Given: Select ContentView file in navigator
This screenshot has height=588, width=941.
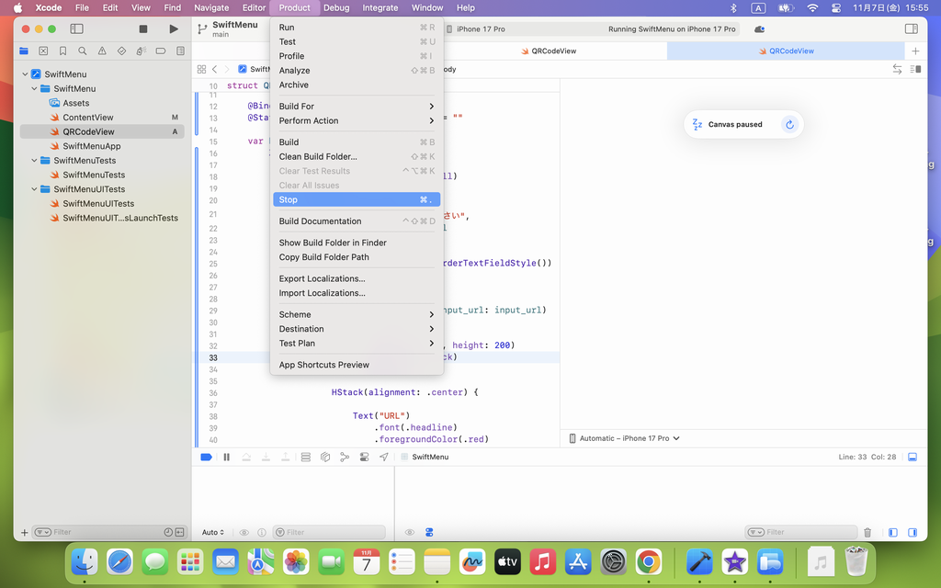Looking at the screenshot, I should click(88, 118).
